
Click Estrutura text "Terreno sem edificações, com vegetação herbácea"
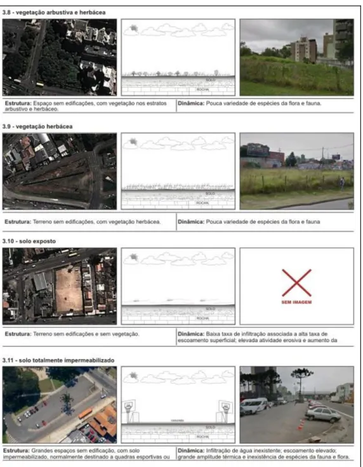click(x=82, y=221)
